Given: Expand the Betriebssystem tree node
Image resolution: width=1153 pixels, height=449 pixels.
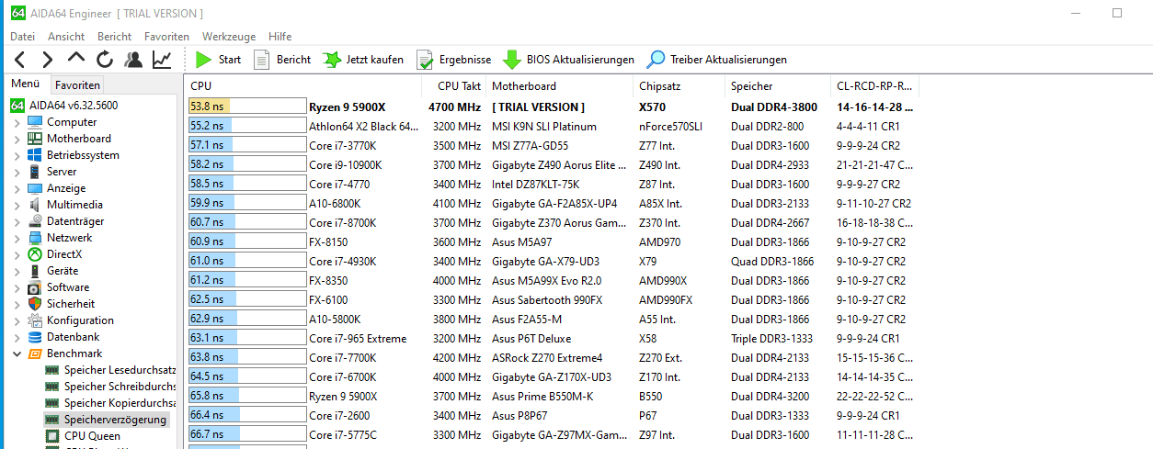Looking at the screenshot, I should pyautogui.click(x=16, y=155).
